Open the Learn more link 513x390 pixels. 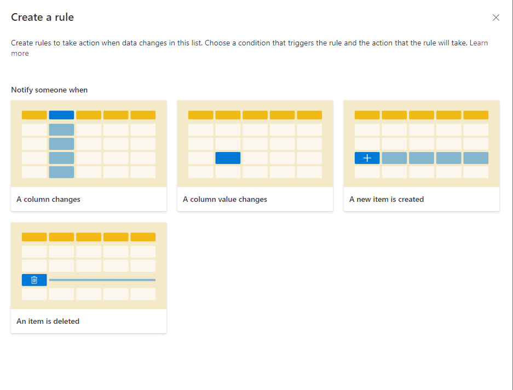[x=479, y=43]
